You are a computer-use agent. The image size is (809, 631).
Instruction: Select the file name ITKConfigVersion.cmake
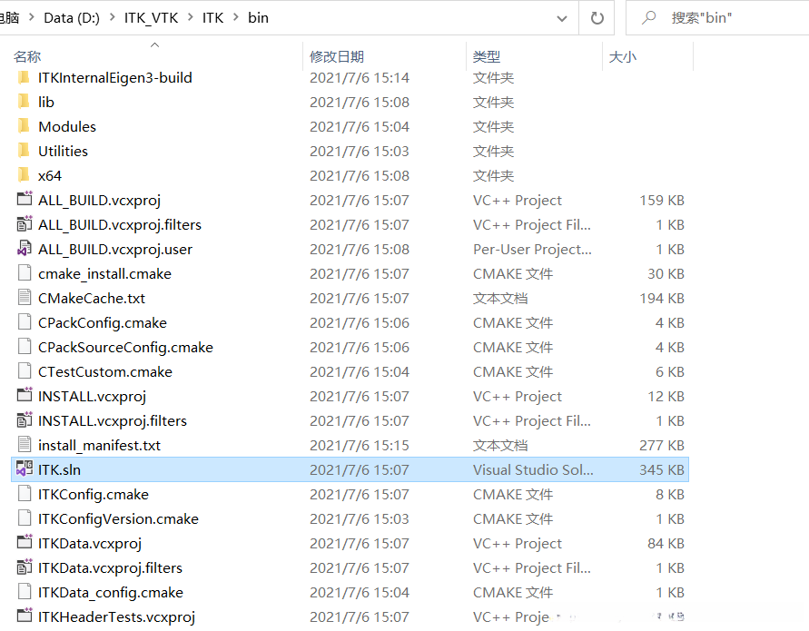pos(118,519)
